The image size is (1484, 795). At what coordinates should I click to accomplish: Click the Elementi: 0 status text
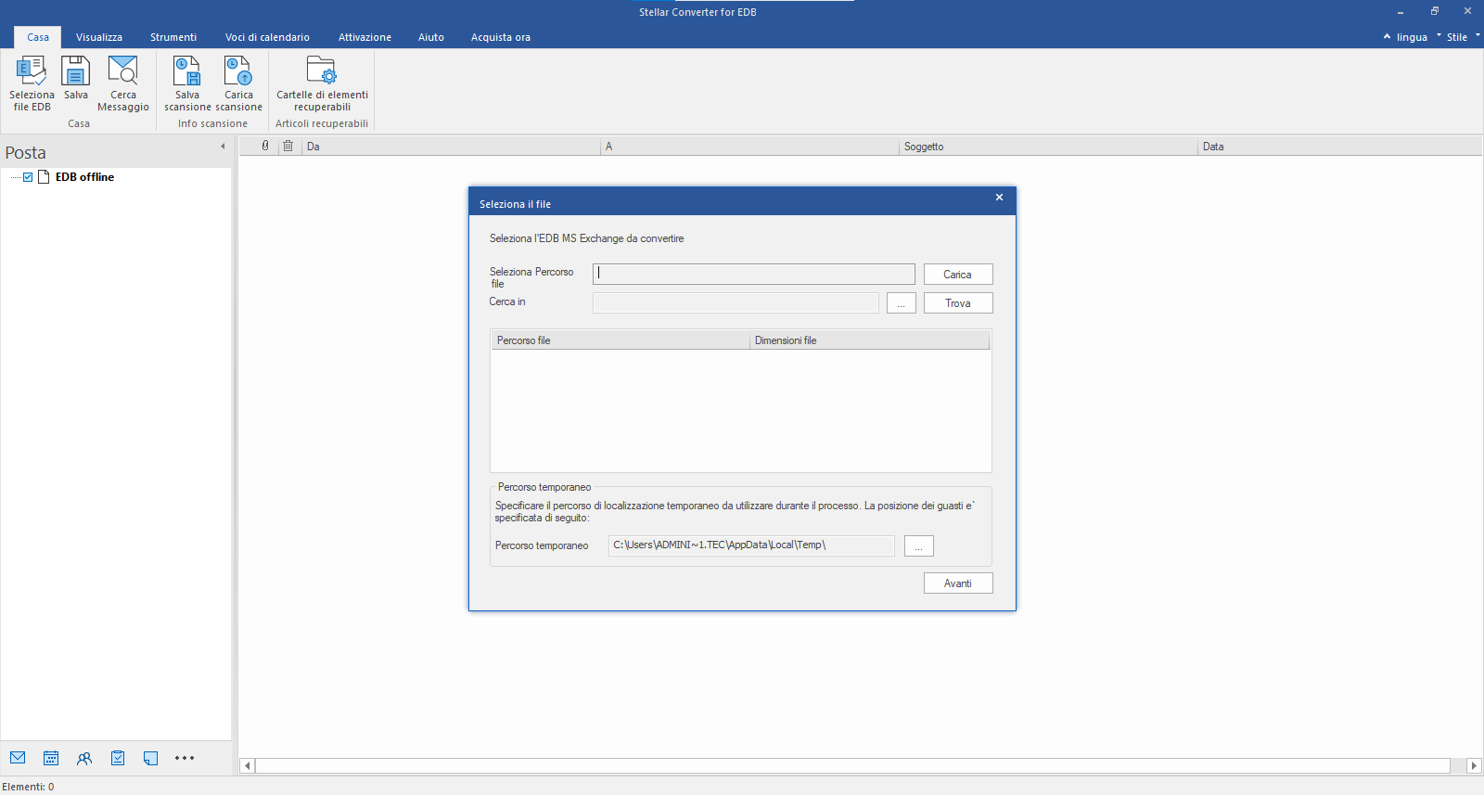28,787
